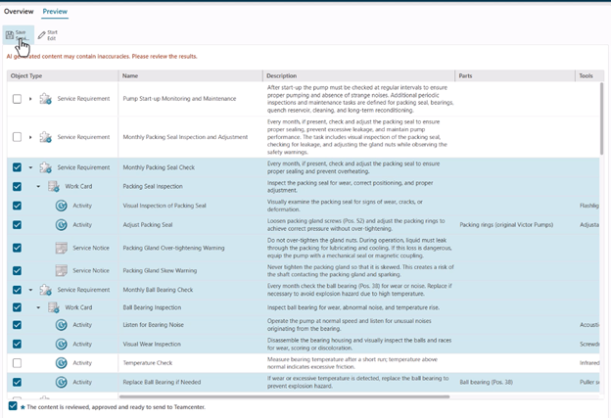
Task: Click the Save icon in the toolbar
Action: [x=10, y=35]
